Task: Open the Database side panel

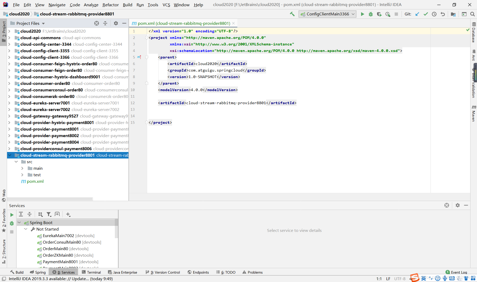Action: point(474,32)
